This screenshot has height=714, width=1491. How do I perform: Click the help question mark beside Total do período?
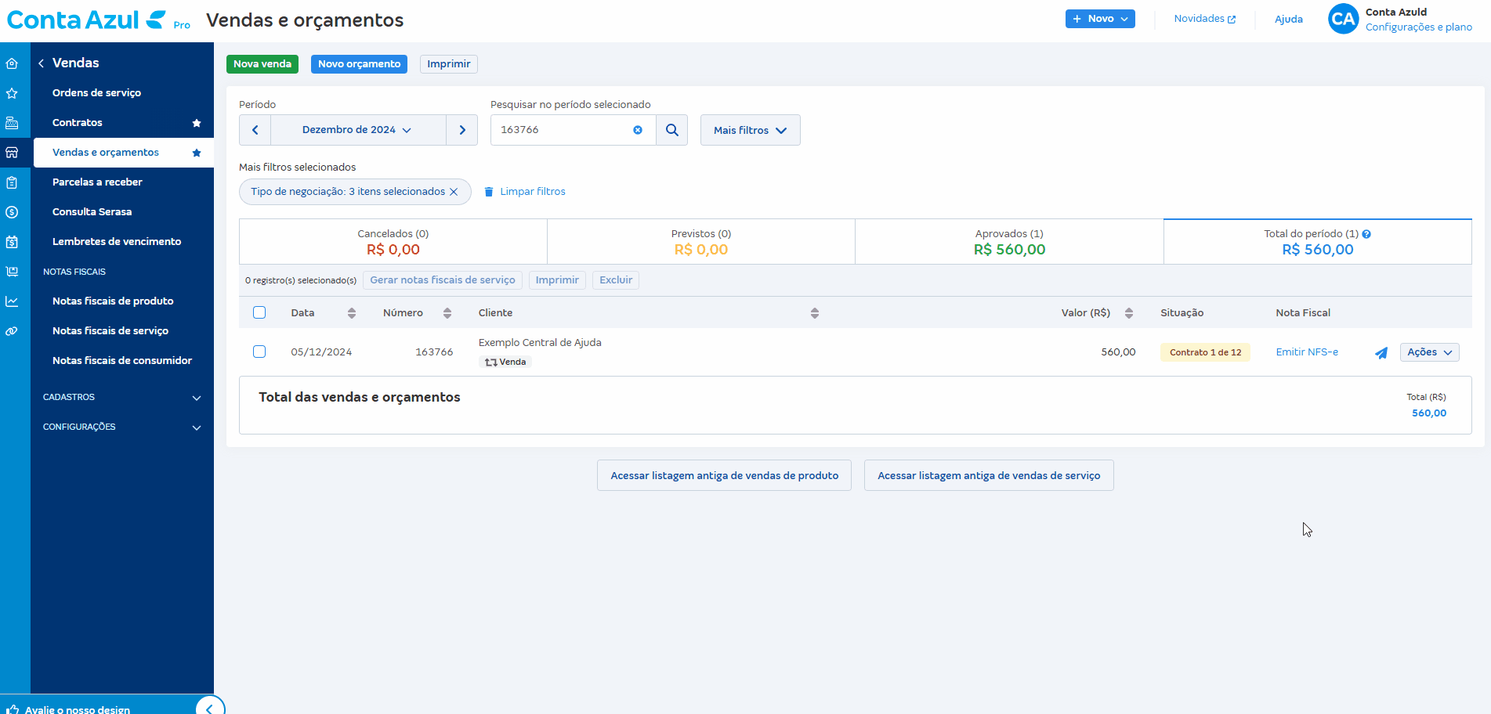[x=1366, y=234]
